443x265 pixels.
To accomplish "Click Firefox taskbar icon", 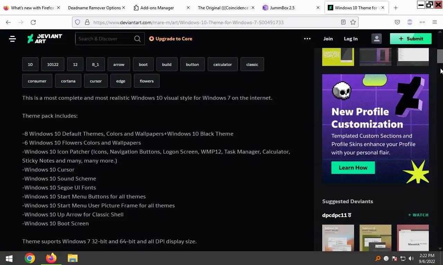I will point(51,258).
